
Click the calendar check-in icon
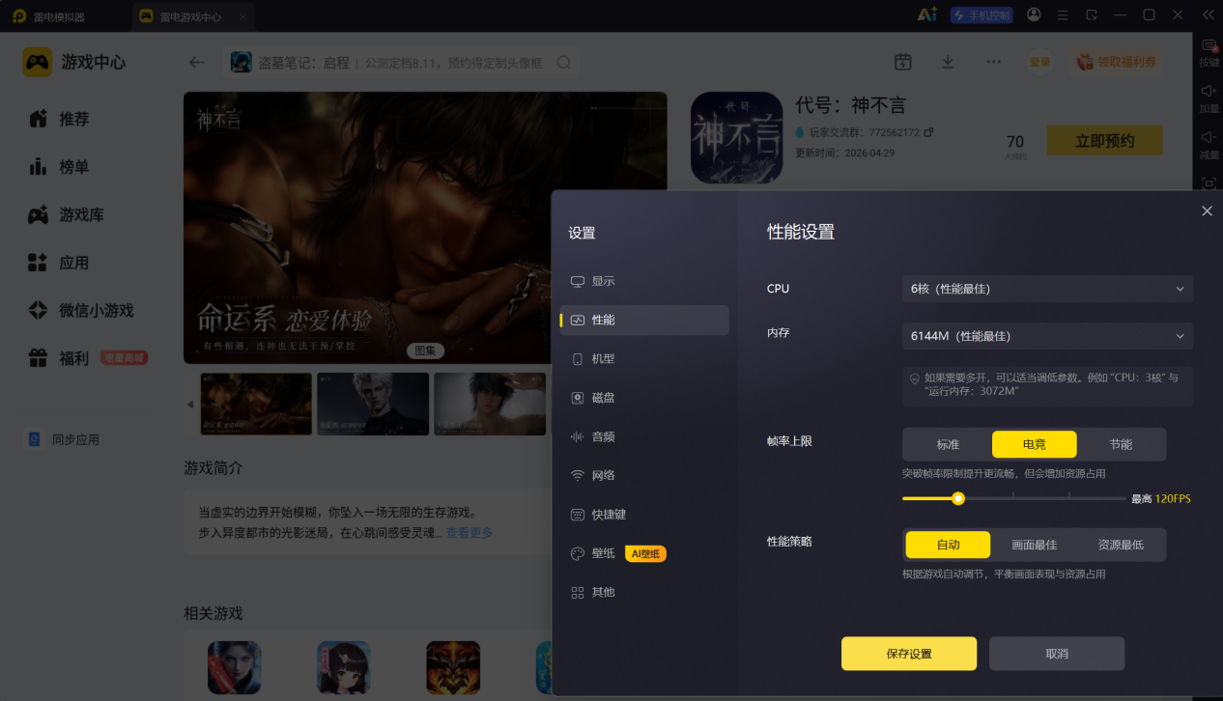click(903, 62)
